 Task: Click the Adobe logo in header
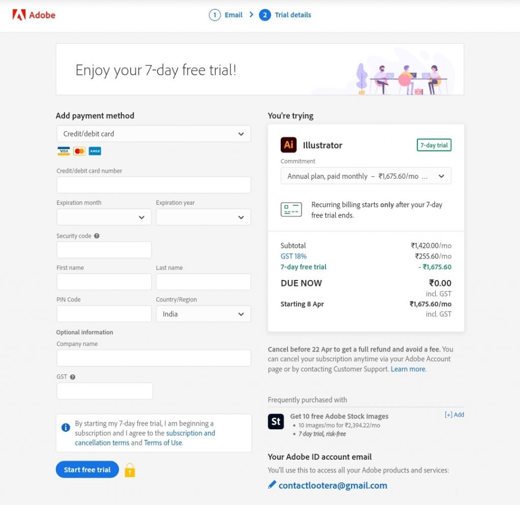coord(34,15)
